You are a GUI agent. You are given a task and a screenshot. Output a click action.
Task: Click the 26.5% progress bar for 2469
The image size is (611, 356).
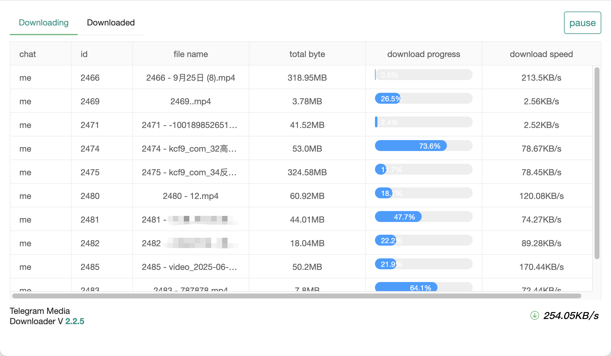coord(424,99)
